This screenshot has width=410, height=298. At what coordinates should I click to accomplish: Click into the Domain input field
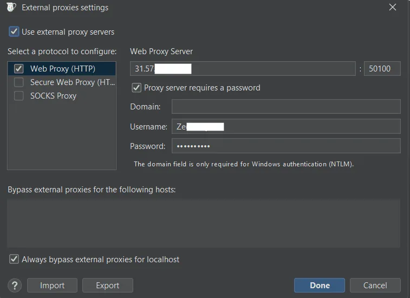(286, 107)
